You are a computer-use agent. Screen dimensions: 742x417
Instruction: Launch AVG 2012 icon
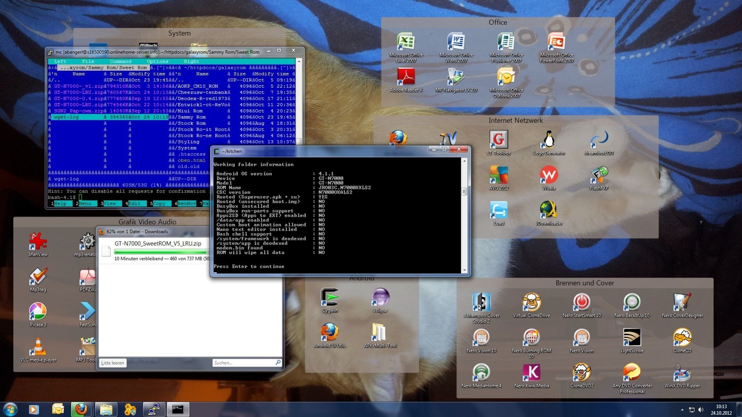pos(498,178)
